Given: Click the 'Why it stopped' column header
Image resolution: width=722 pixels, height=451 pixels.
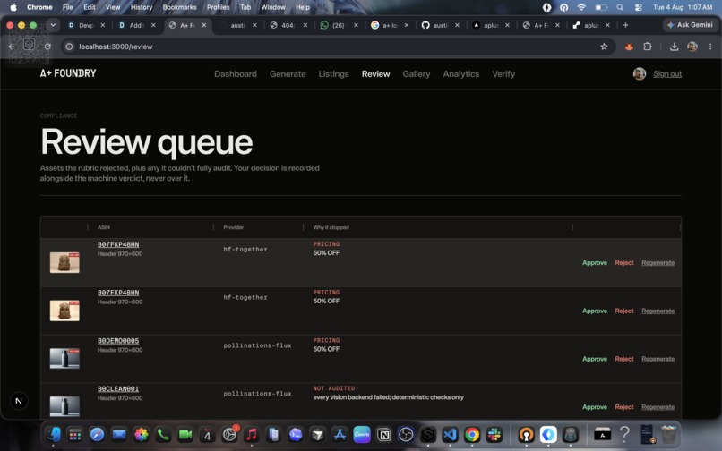Looking at the screenshot, I should tap(331, 227).
